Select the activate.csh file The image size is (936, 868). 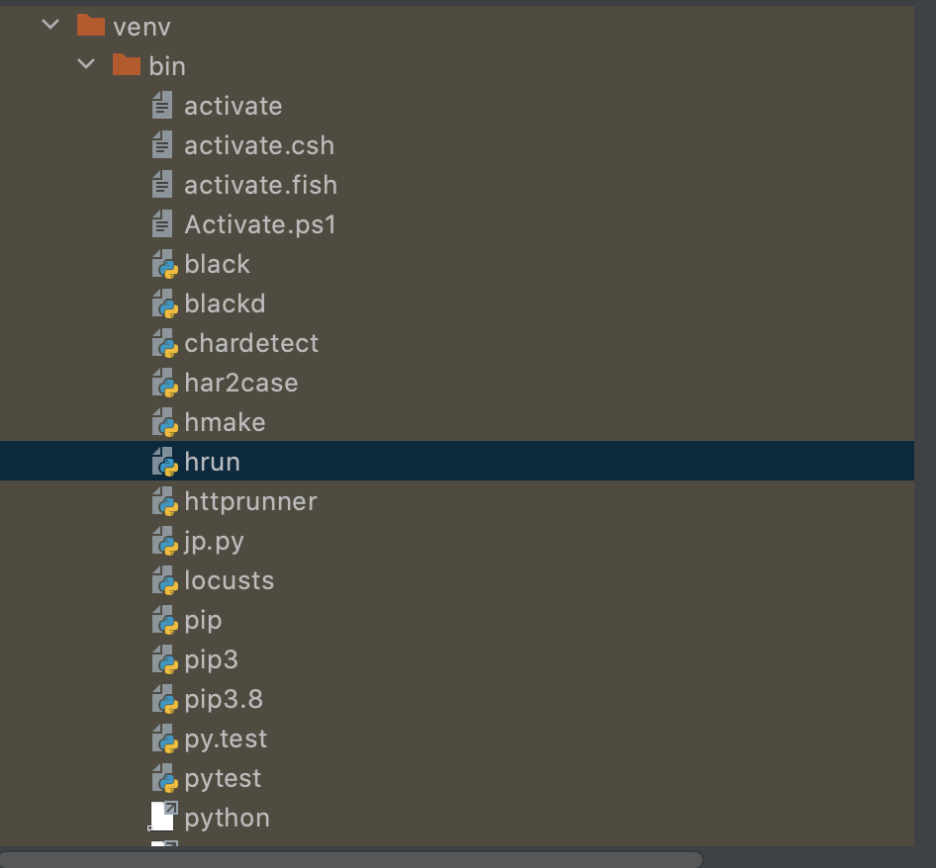(259, 145)
